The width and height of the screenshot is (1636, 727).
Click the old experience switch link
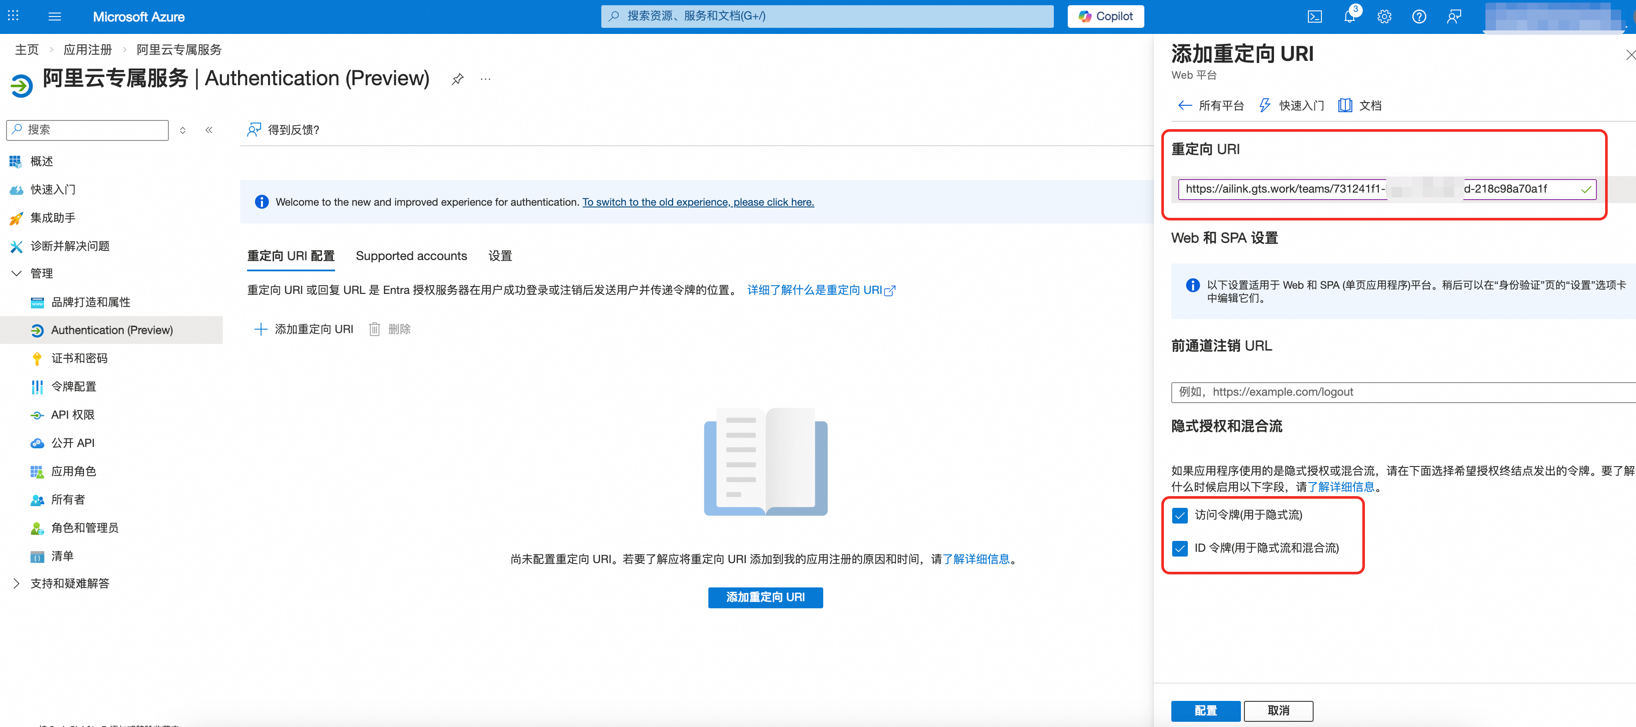(698, 202)
